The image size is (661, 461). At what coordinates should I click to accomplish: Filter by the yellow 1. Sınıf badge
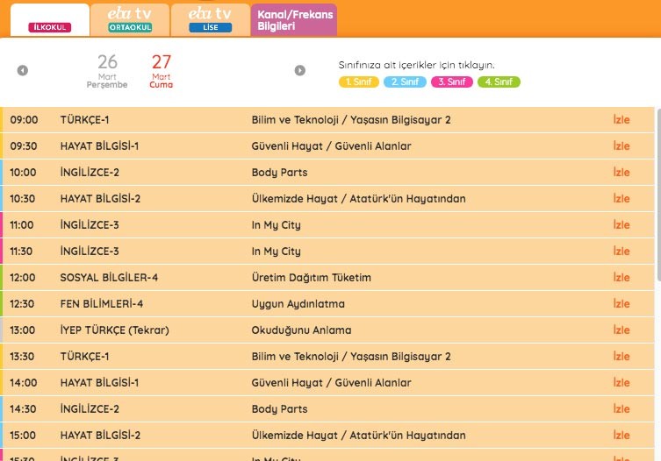[358, 82]
